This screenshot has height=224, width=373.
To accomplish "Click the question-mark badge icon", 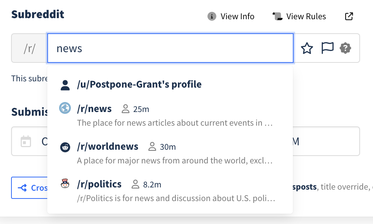I will tap(345, 48).
